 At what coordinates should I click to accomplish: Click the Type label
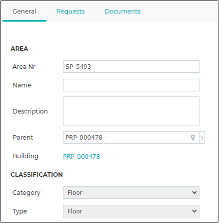coord(19,211)
